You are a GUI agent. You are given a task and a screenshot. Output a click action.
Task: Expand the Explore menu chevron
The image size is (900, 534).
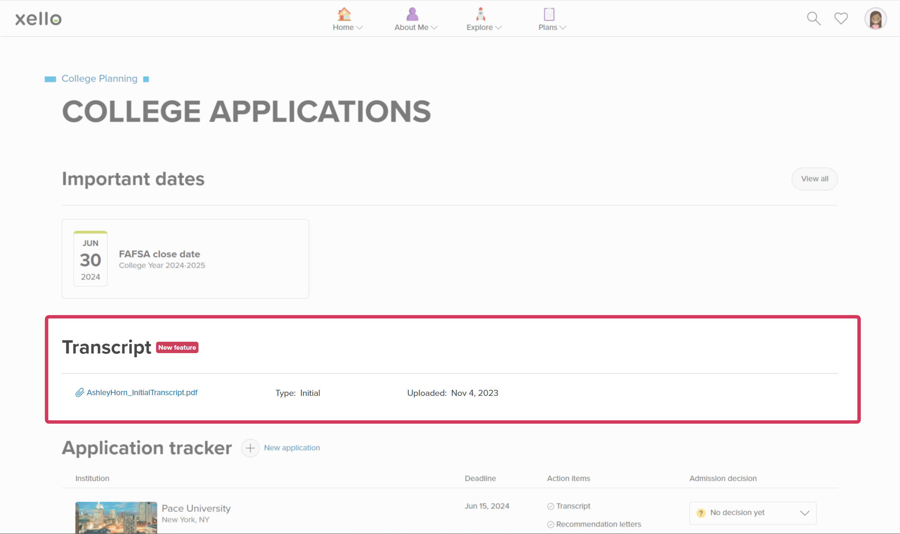click(498, 28)
